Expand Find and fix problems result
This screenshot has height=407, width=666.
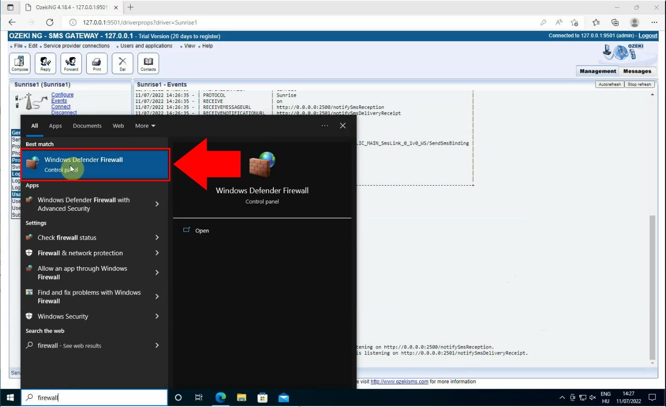(157, 296)
